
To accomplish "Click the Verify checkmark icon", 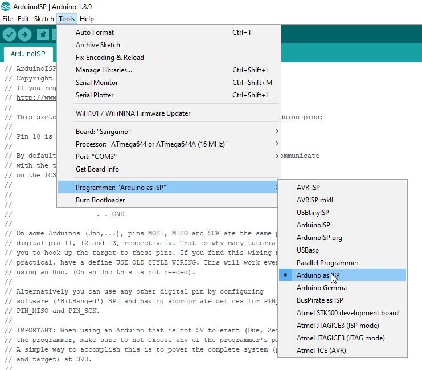I will pos(9,35).
